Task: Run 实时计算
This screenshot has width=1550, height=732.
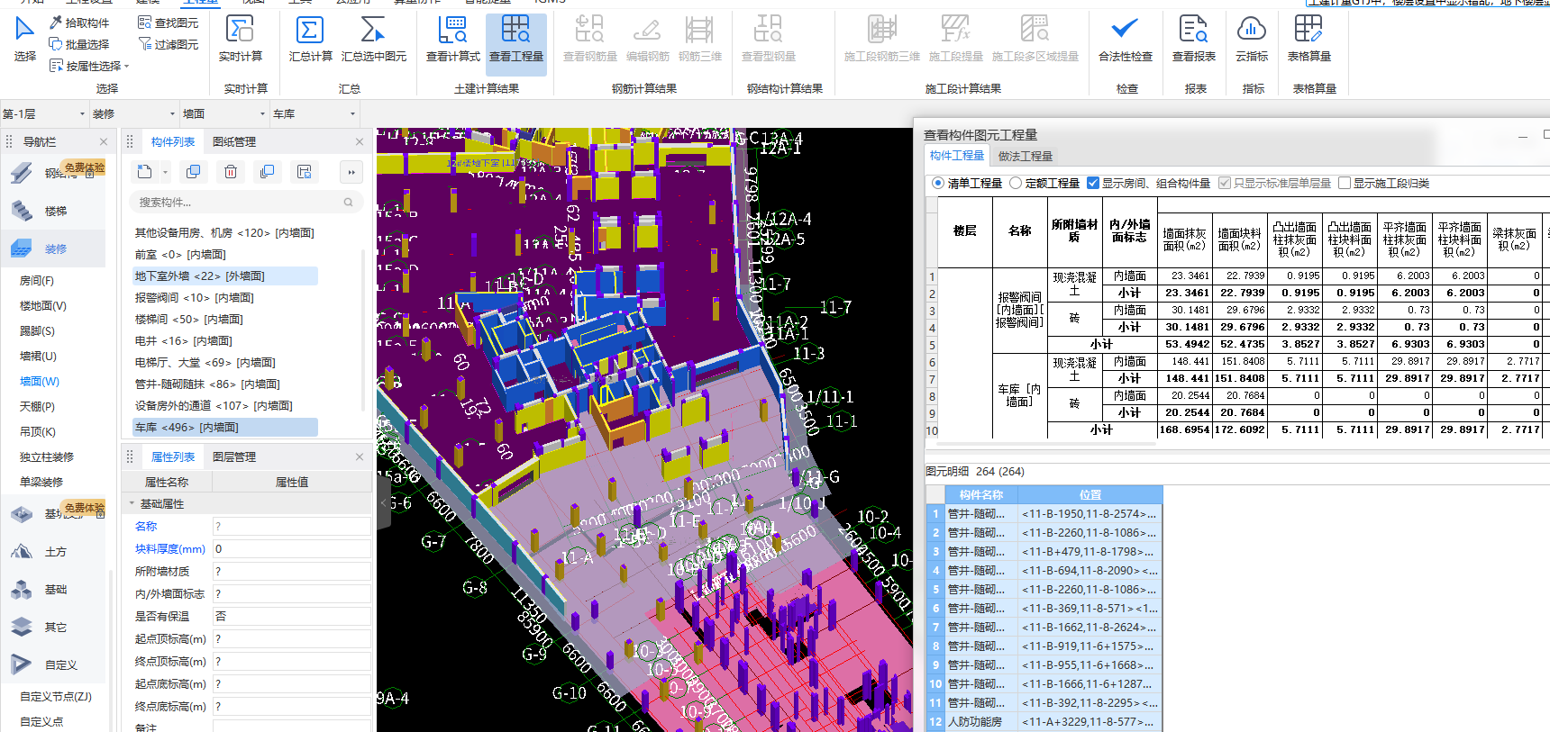Action: 240,38
